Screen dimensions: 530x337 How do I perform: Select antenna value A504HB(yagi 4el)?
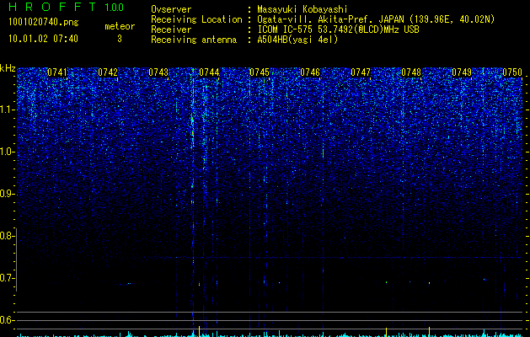pos(297,40)
